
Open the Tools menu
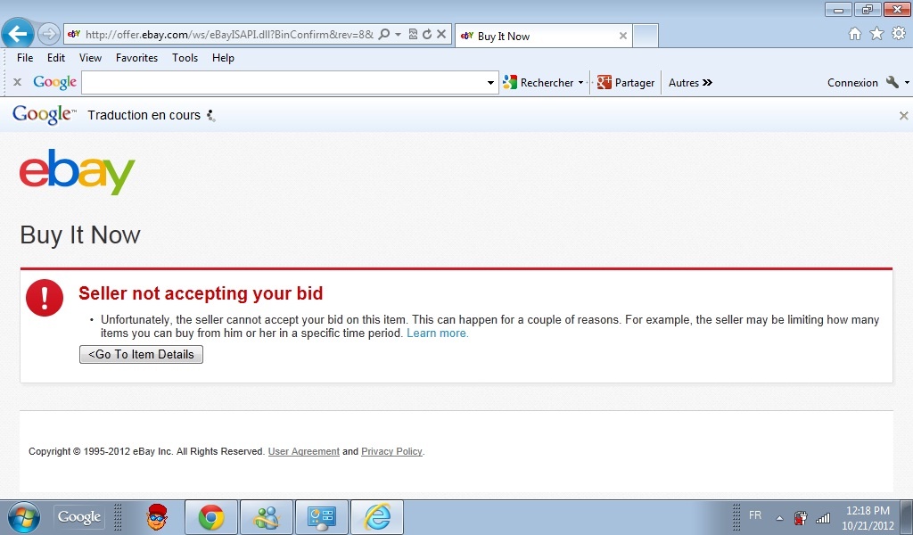(x=185, y=58)
